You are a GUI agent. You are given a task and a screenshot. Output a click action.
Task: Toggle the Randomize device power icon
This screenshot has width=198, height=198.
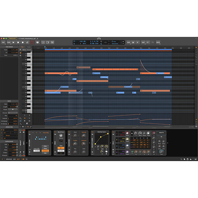(x=69, y=132)
